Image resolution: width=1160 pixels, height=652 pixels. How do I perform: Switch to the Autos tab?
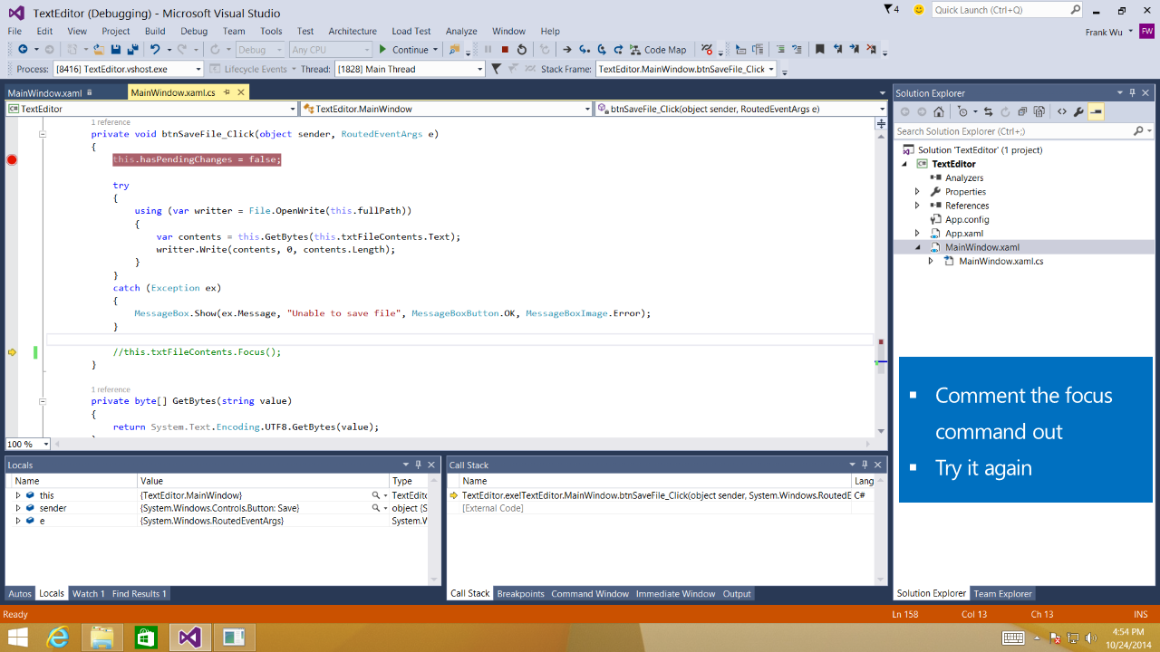[x=20, y=594]
